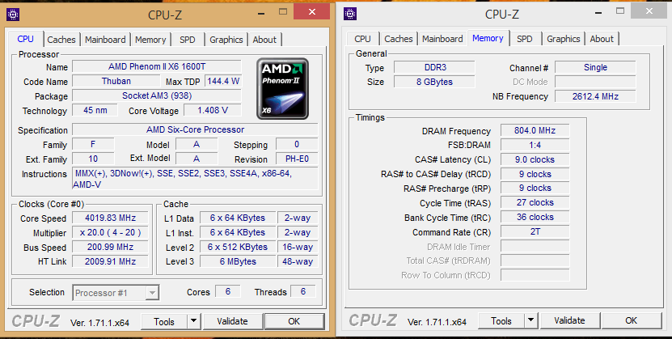Select SPD tab in left window
Screen dimensions: 672x339
188,40
